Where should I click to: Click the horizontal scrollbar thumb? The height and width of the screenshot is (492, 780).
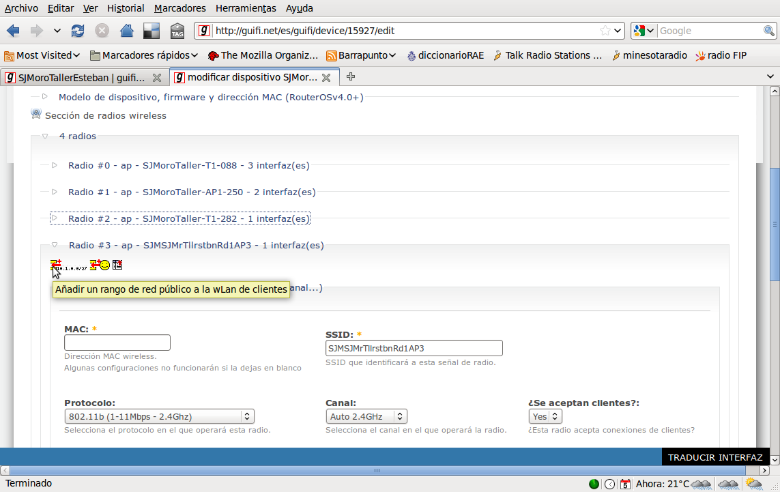point(376,470)
